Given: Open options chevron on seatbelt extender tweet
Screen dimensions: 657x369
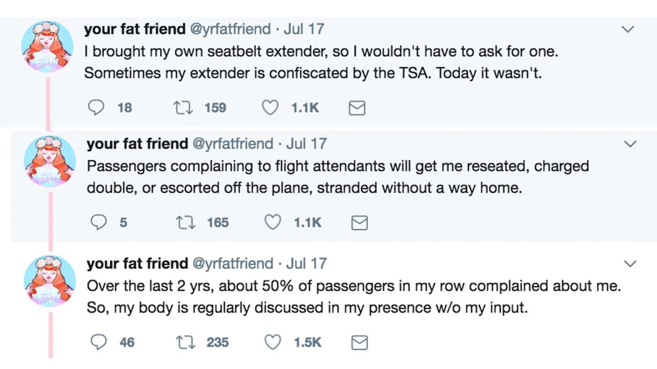Looking at the screenshot, I should tap(628, 29).
